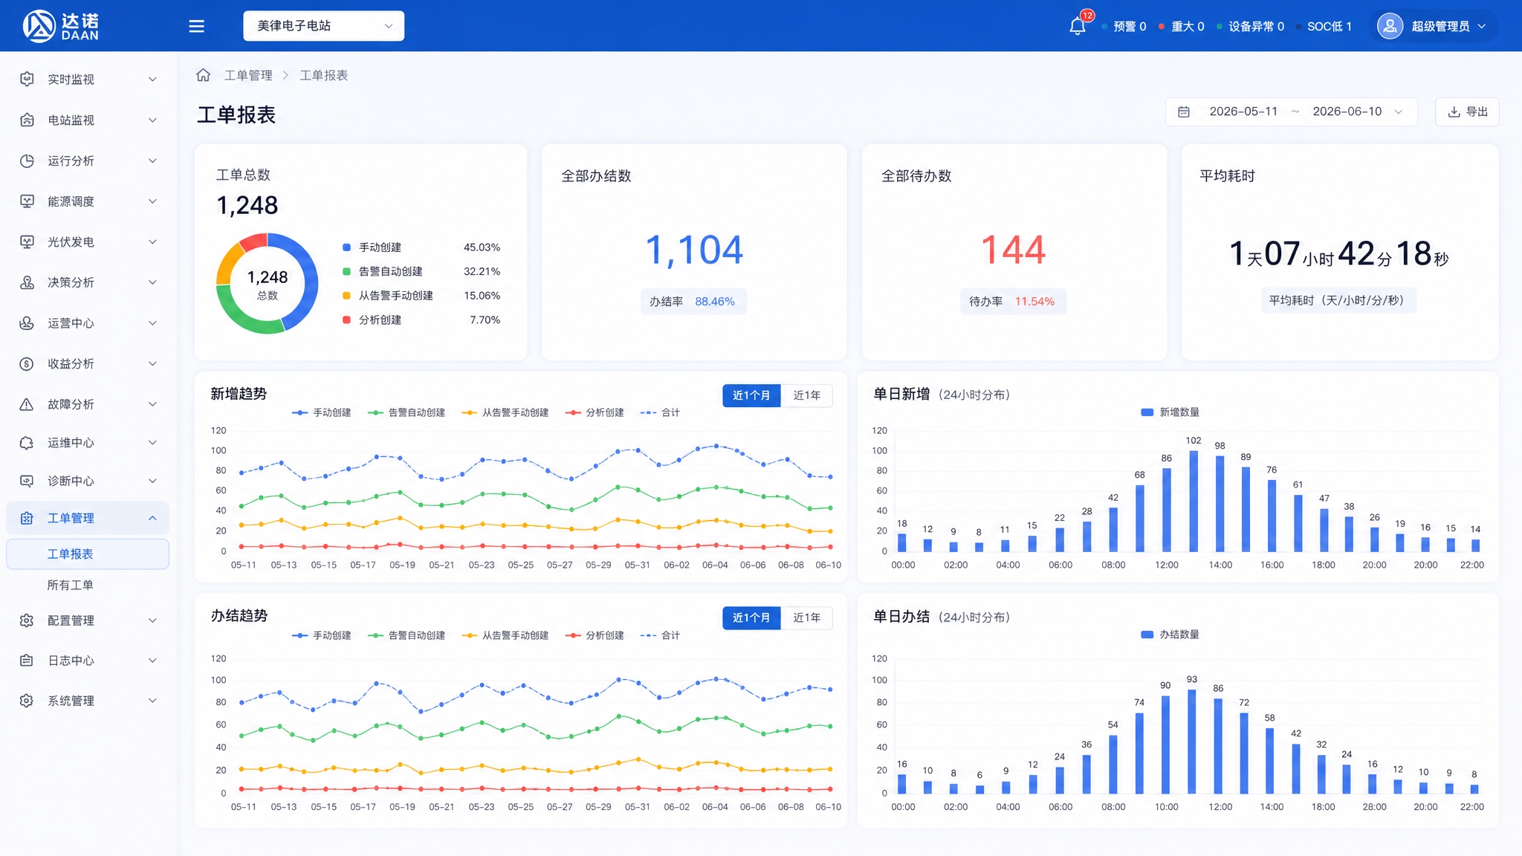Open the notification bell icon
1522x856 pixels.
coord(1078,26)
